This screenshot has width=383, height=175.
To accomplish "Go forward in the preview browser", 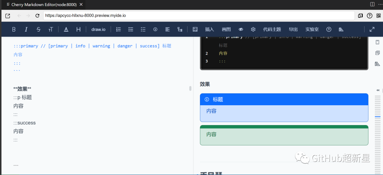I will (x=28, y=16).
